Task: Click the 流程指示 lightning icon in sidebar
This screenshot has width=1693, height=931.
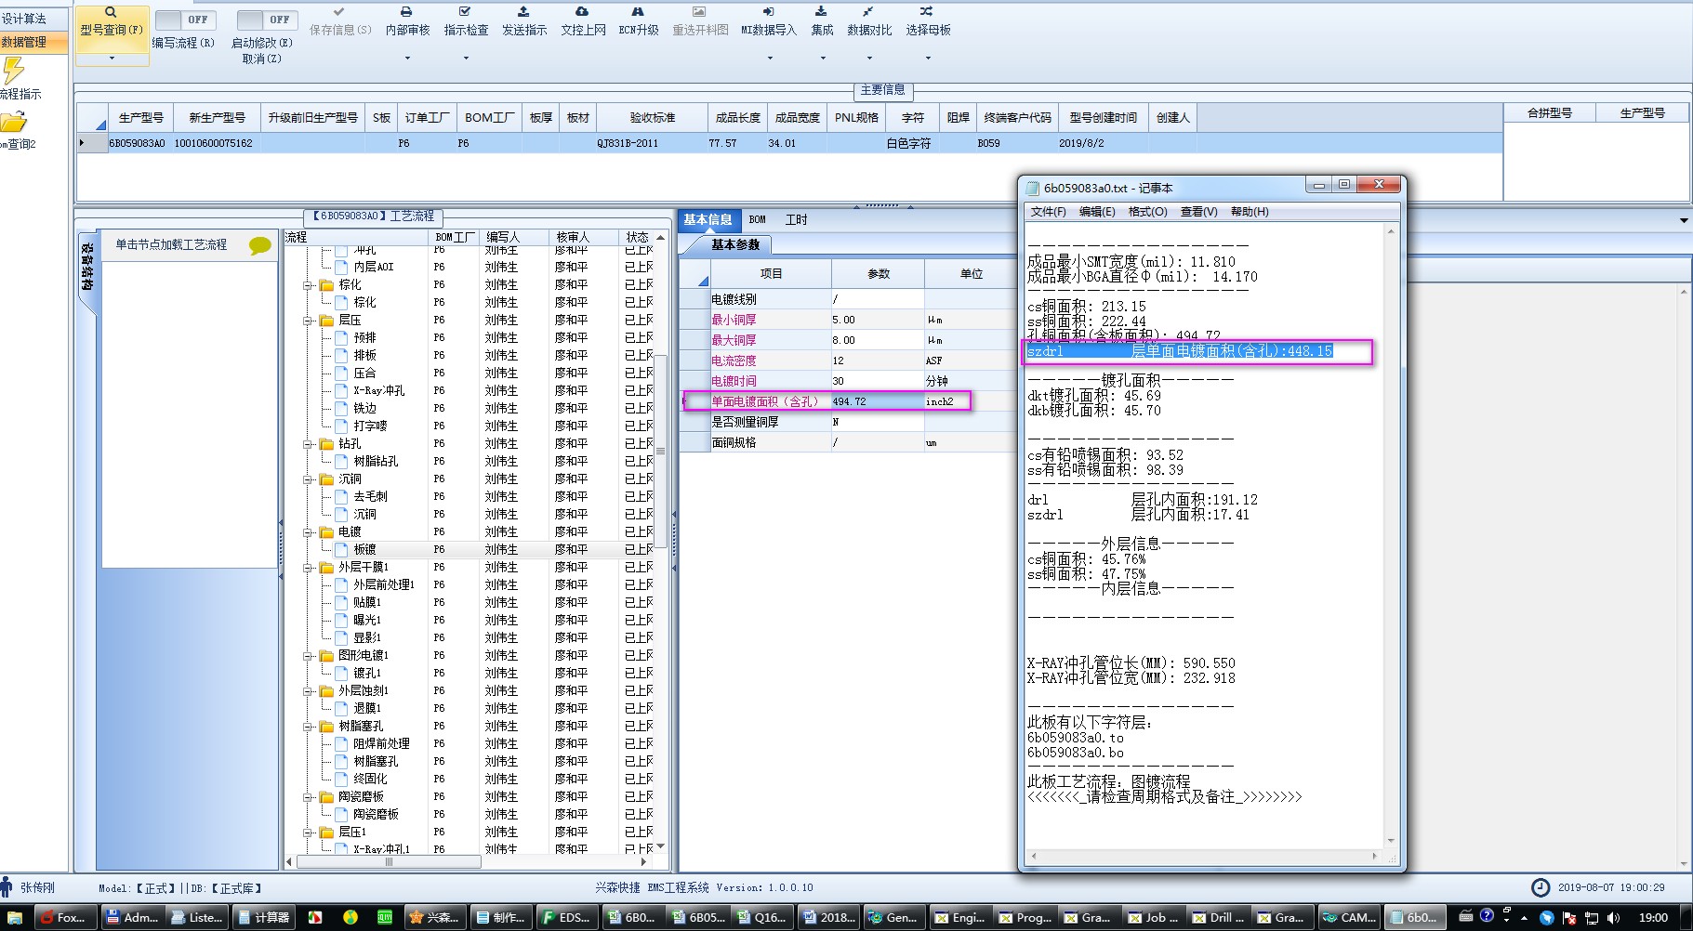Action: [13, 71]
